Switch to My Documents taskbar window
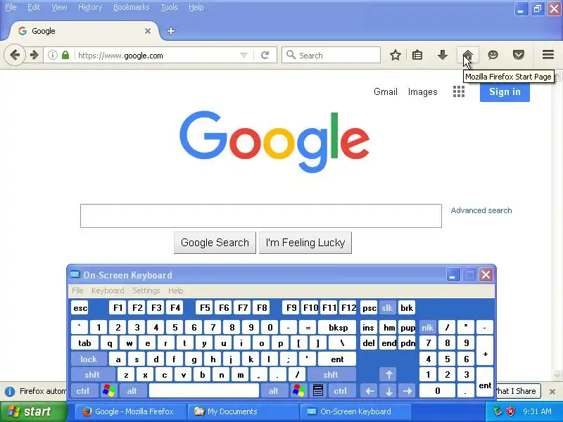This screenshot has height=422, width=563. tap(242, 411)
